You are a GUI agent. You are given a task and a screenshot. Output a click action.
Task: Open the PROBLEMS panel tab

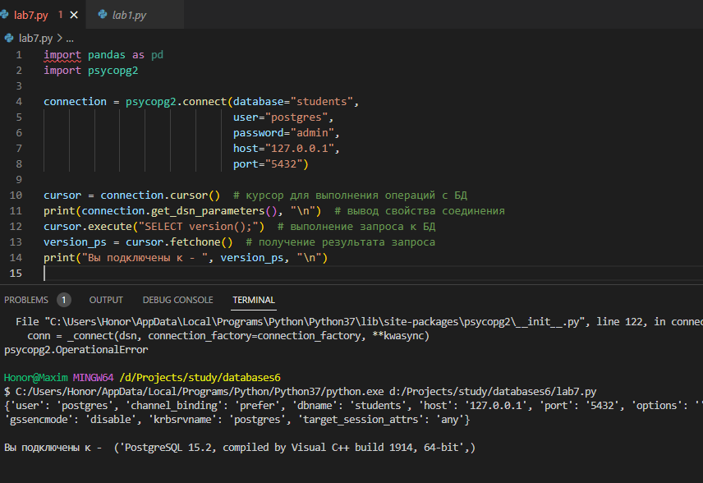point(26,300)
